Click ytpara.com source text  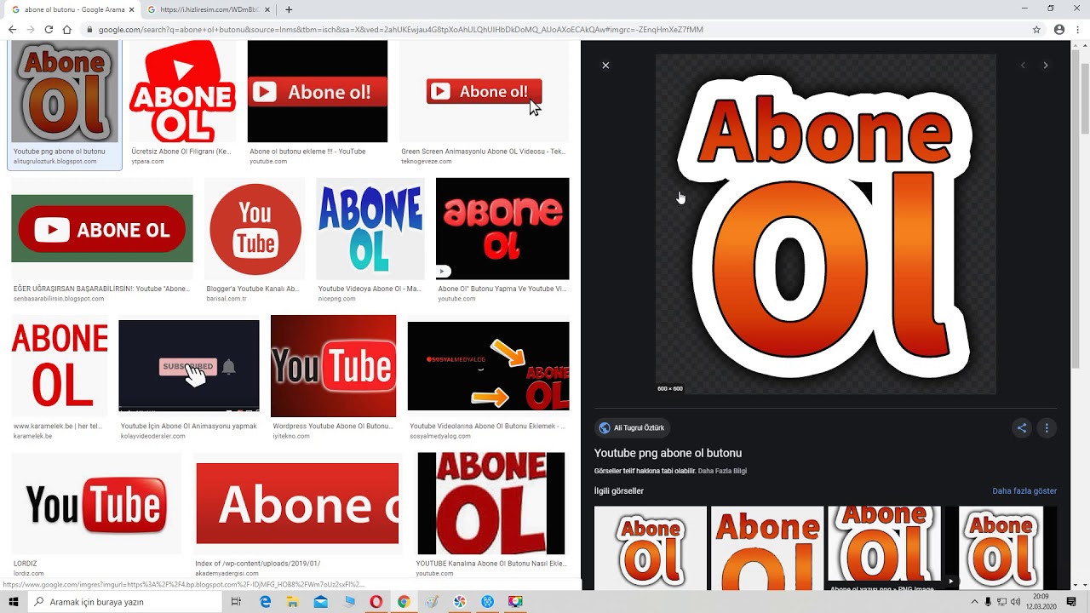147,162
